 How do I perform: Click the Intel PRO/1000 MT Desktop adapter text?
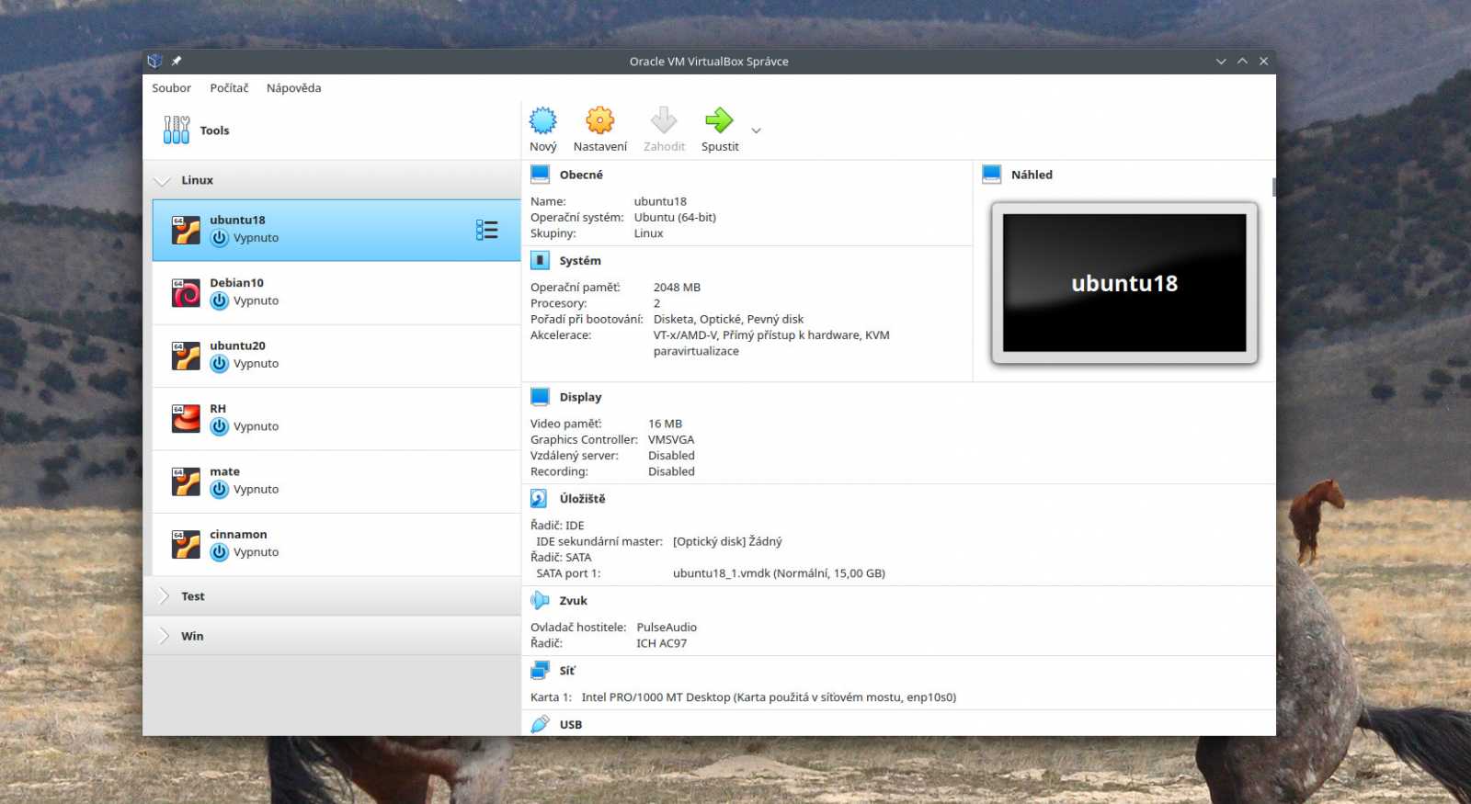pos(769,697)
